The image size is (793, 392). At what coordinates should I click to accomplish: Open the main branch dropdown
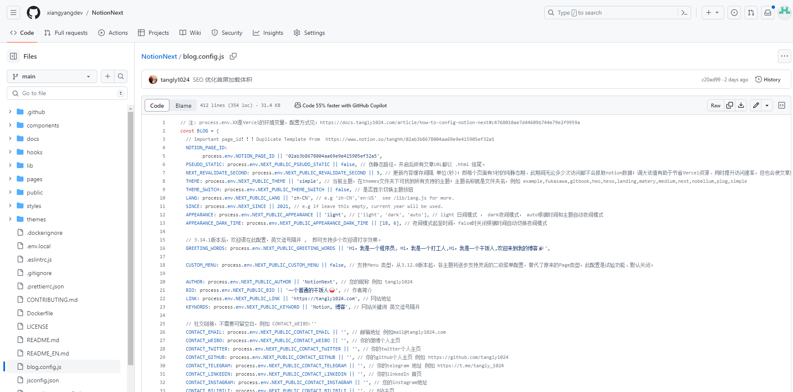pos(52,76)
